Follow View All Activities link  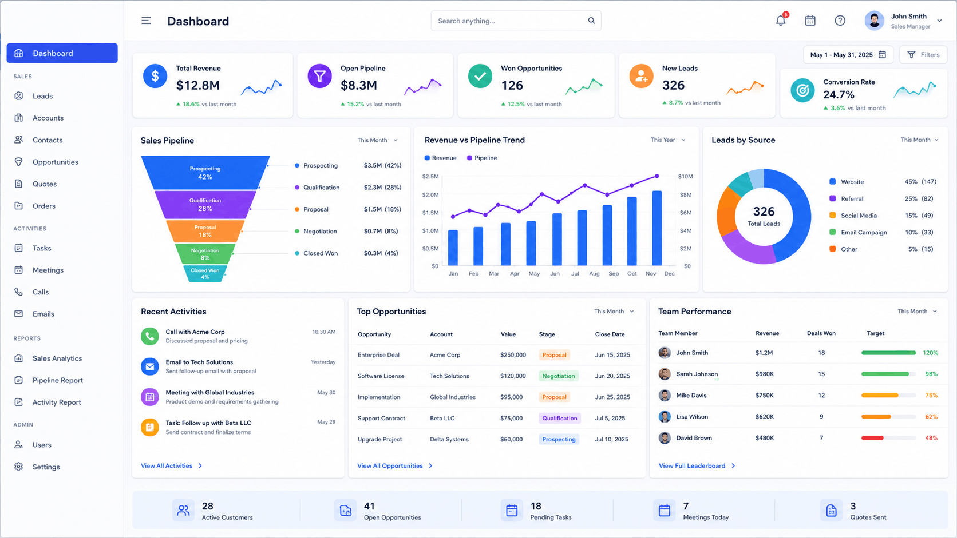pyautogui.click(x=172, y=466)
